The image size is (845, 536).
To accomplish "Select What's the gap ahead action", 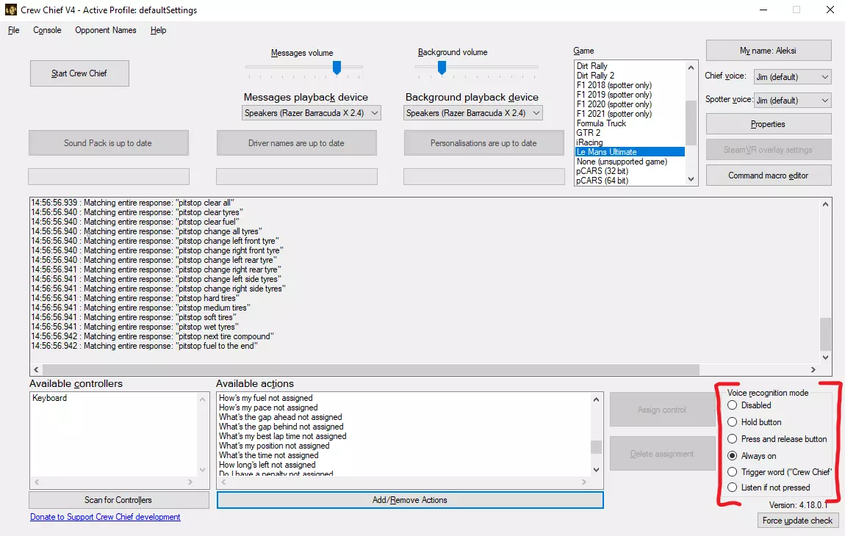I will pos(280,417).
